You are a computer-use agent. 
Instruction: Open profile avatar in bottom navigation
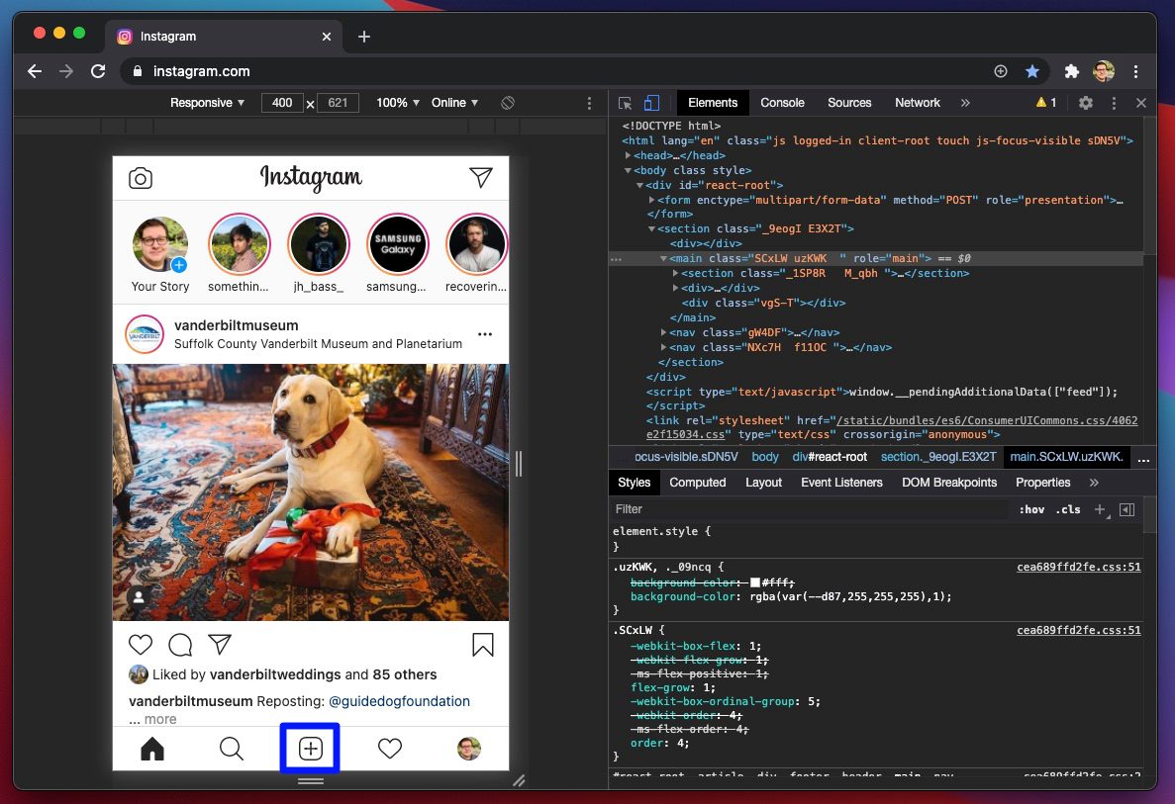pos(469,748)
